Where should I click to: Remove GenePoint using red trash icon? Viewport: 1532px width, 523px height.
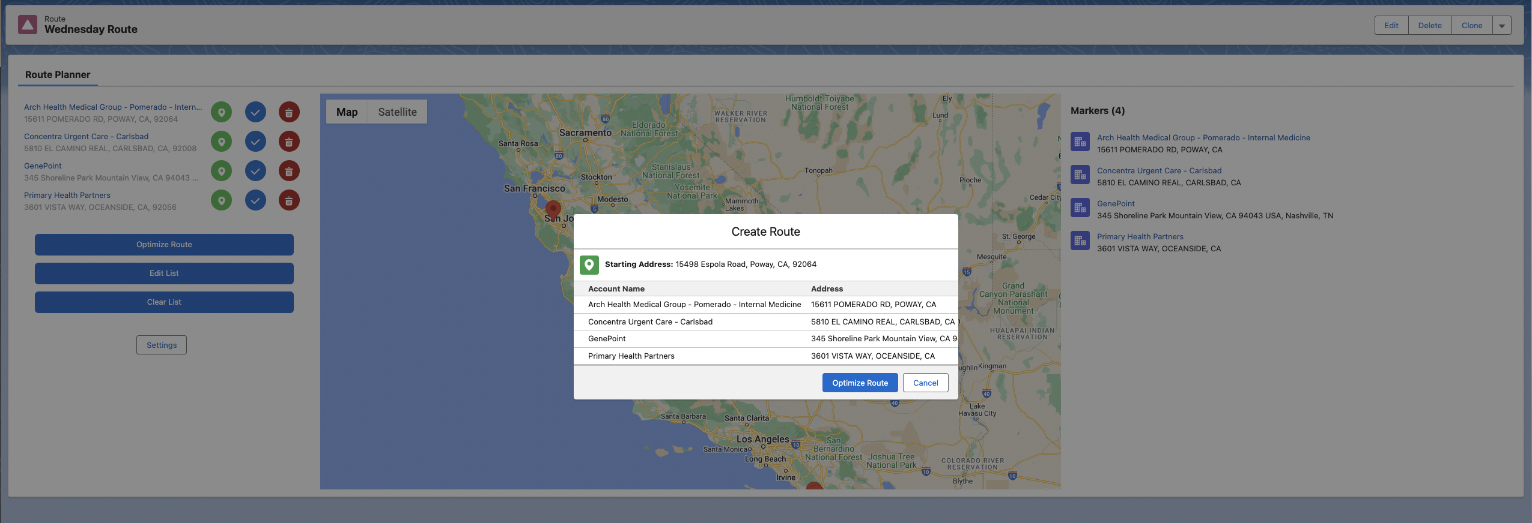pyautogui.click(x=289, y=171)
